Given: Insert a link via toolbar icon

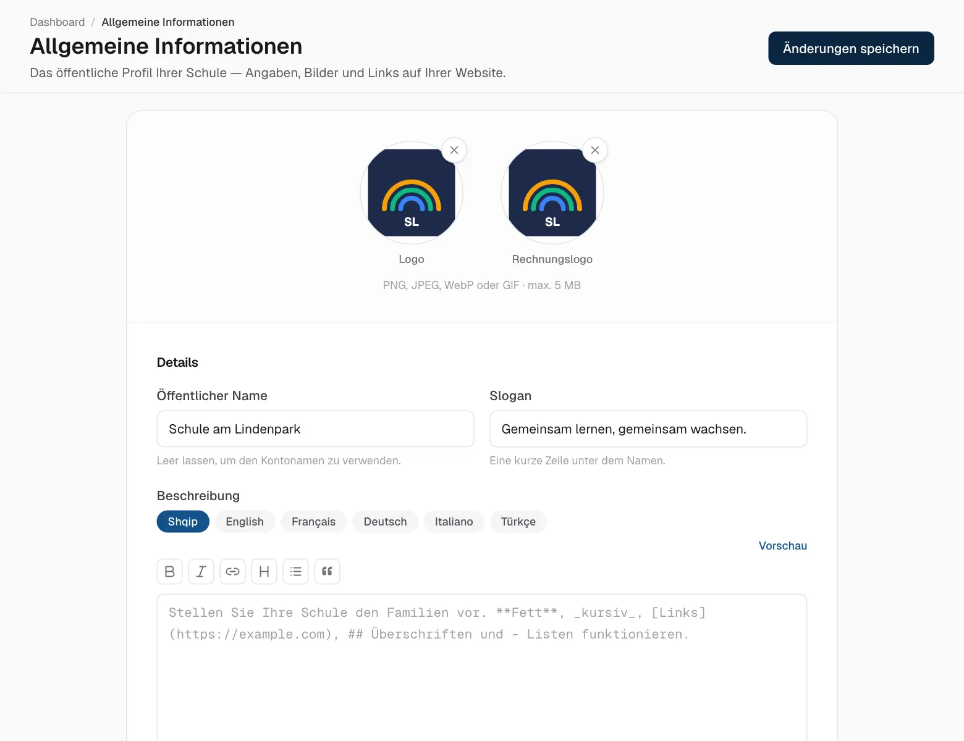Looking at the screenshot, I should point(232,571).
